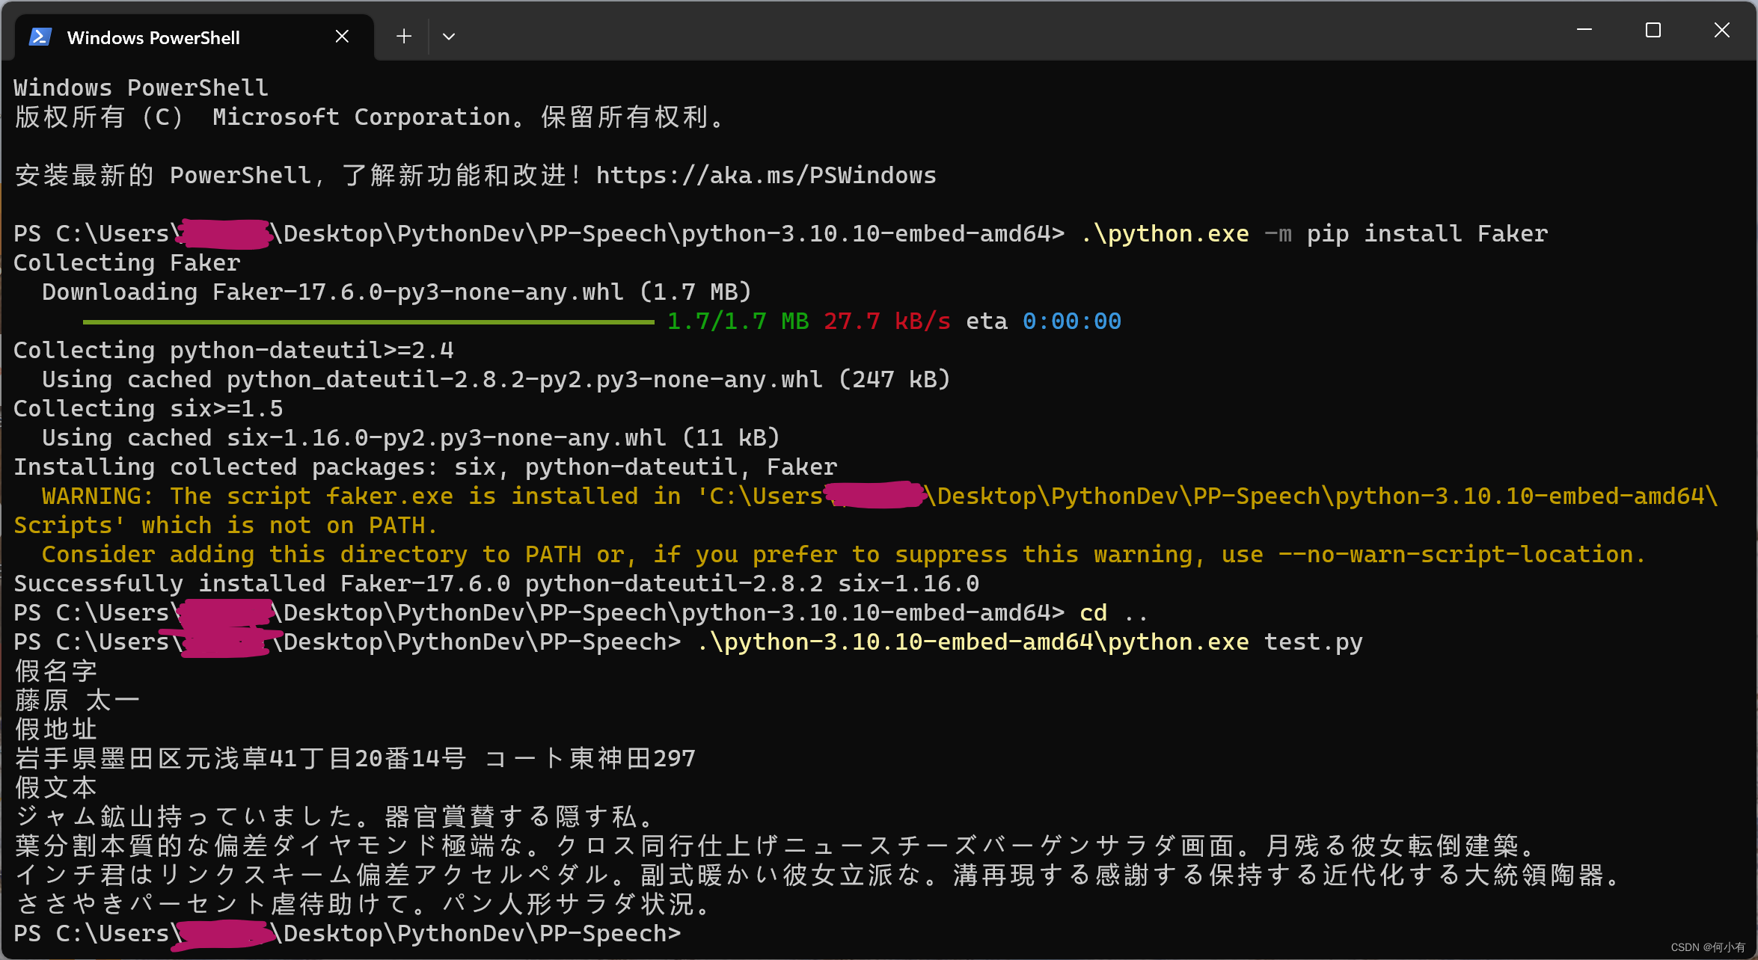1758x960 pixels.
Task: Expand the new tab profile dropdown
Action: click(449, 37)
